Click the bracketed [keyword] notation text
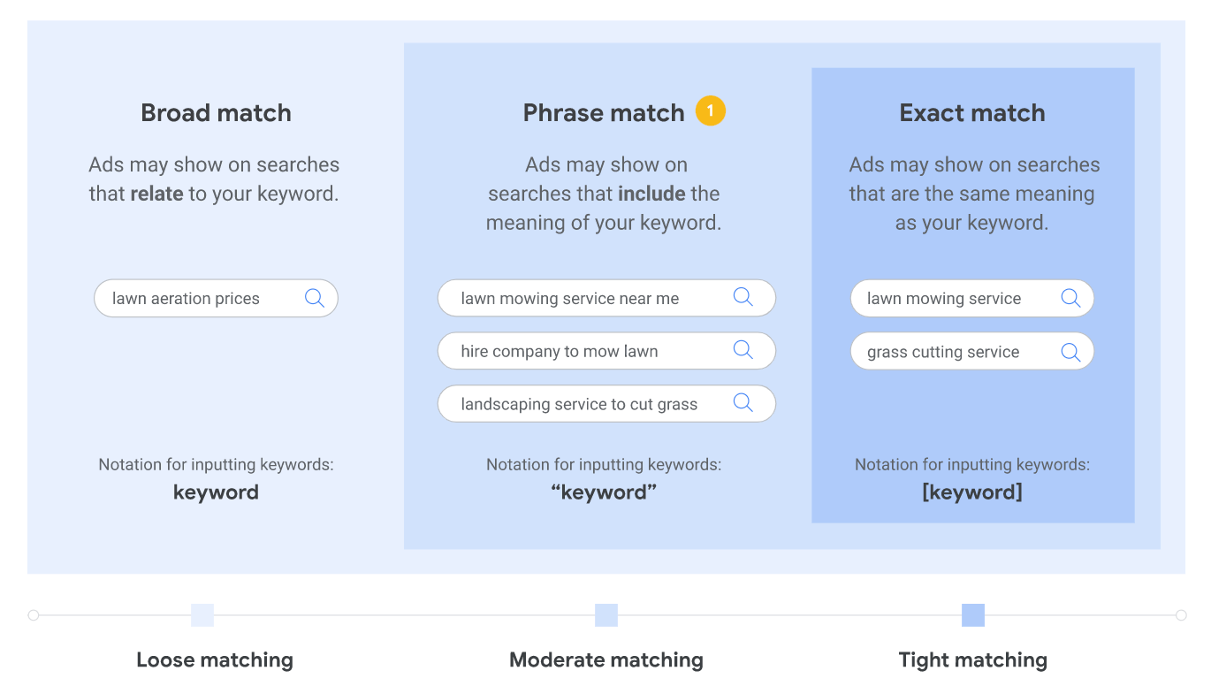The width and height of the screenshot is (1211, 686). pos(971,492)
